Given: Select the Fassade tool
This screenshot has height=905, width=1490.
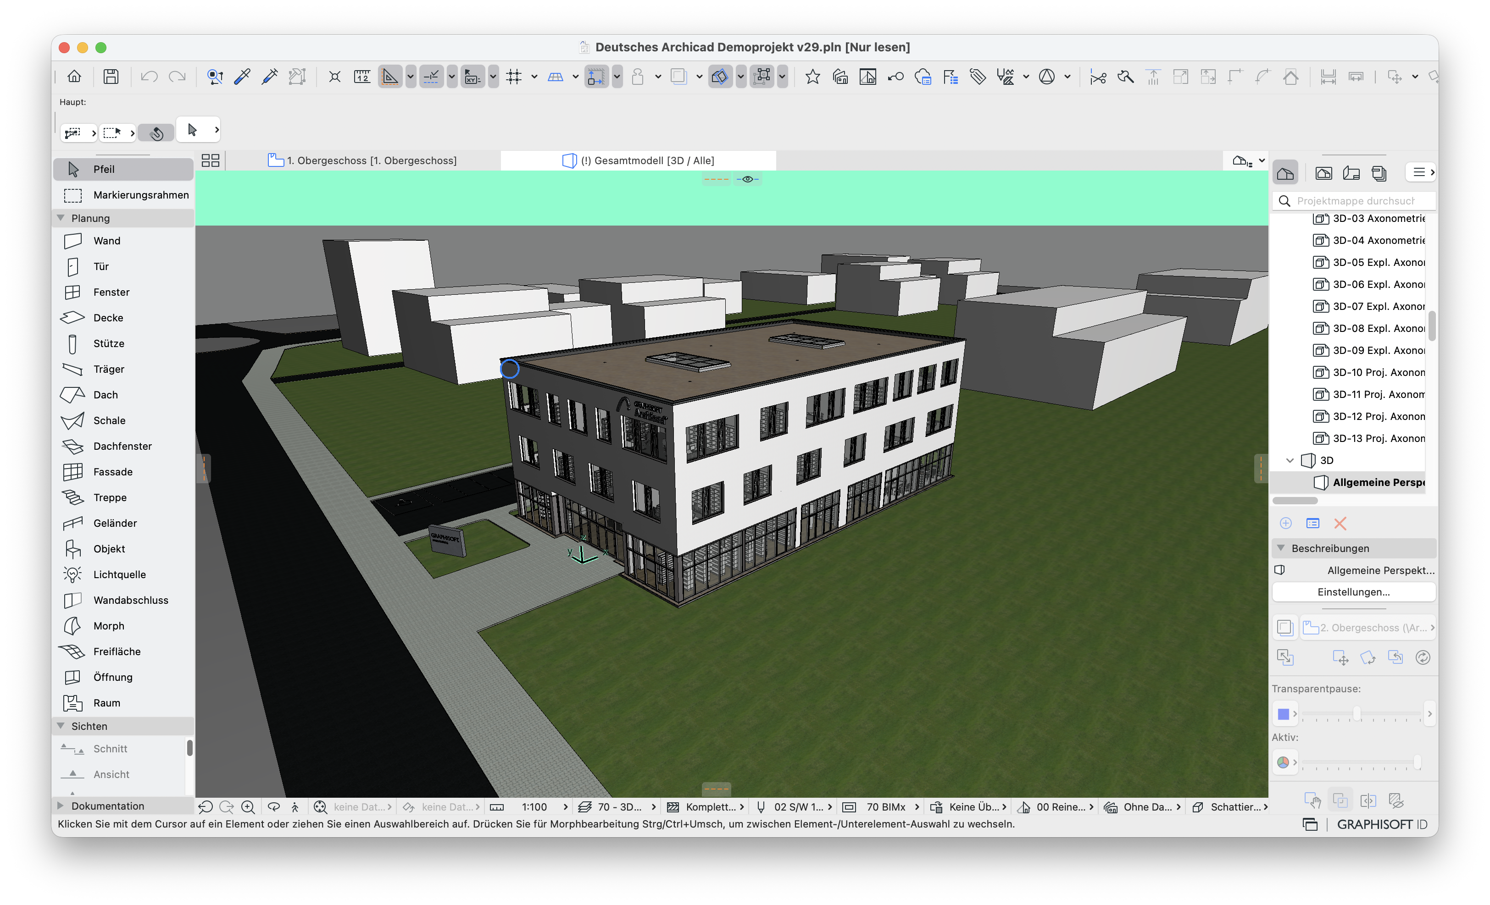Looking at the screenshot, I should pos(123,472).
